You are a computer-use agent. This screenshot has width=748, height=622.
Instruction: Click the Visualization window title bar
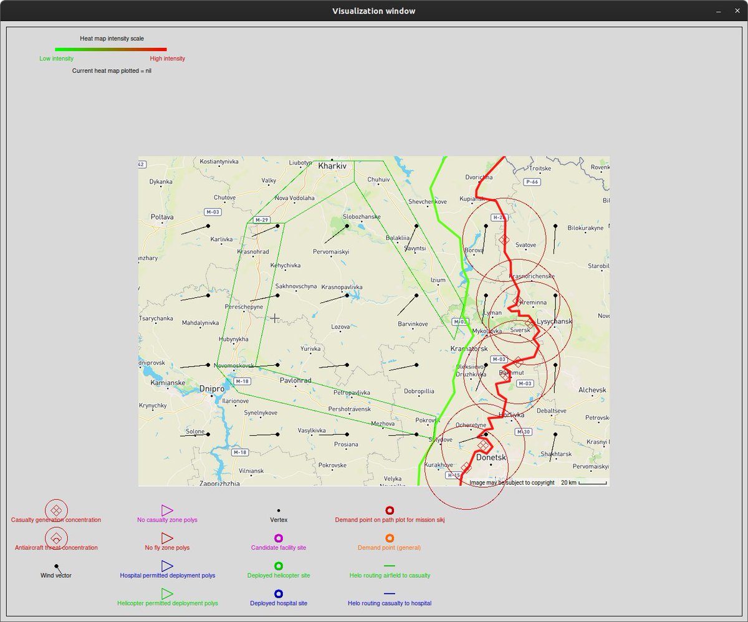[x=374, y=11]
